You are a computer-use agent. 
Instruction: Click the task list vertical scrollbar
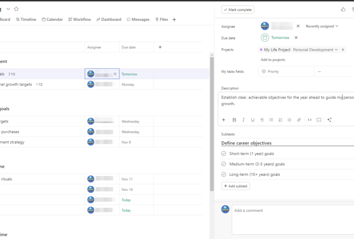(x=212, y=124)
